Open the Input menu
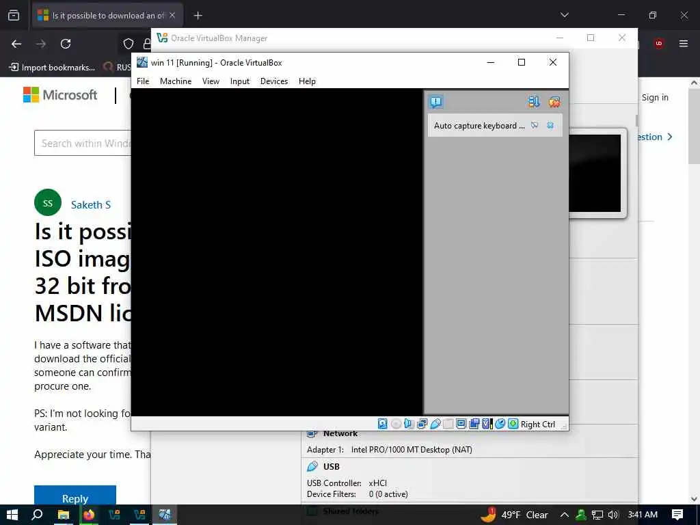 point(240,81)
